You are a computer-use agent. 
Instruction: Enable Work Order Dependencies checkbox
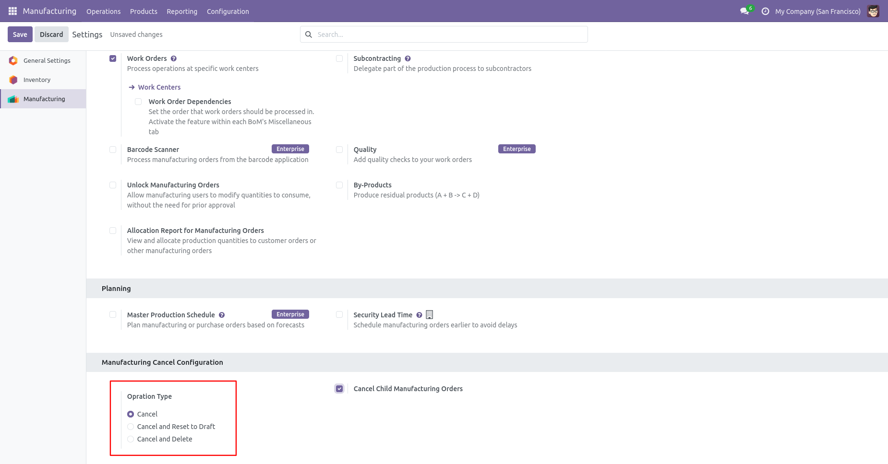point(138,102)
